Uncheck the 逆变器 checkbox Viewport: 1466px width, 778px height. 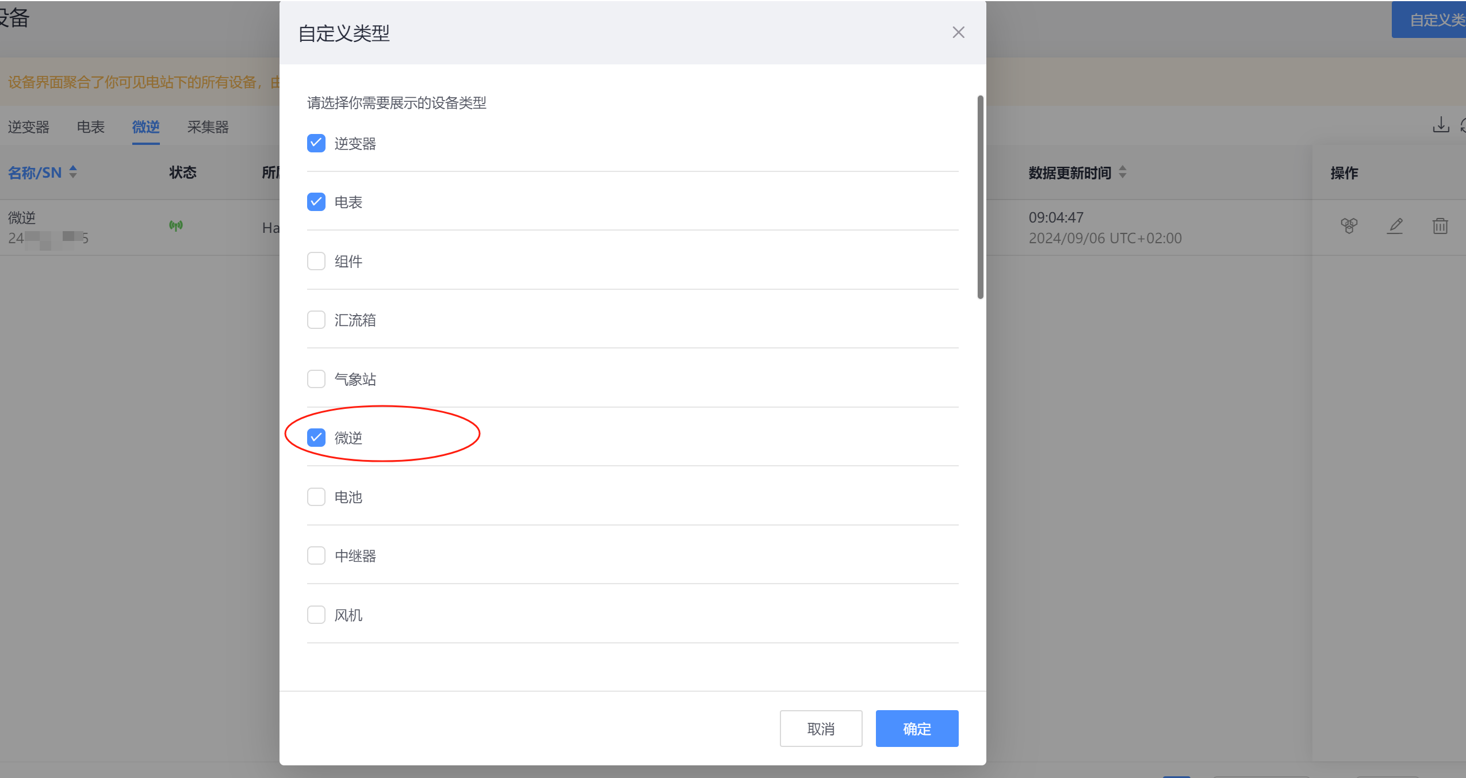click(x=316, y=143)
